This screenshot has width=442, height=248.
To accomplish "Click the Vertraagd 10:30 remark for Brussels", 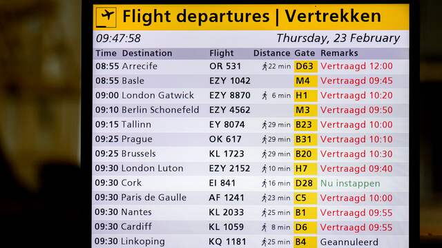I will click(x=356, y=154).
